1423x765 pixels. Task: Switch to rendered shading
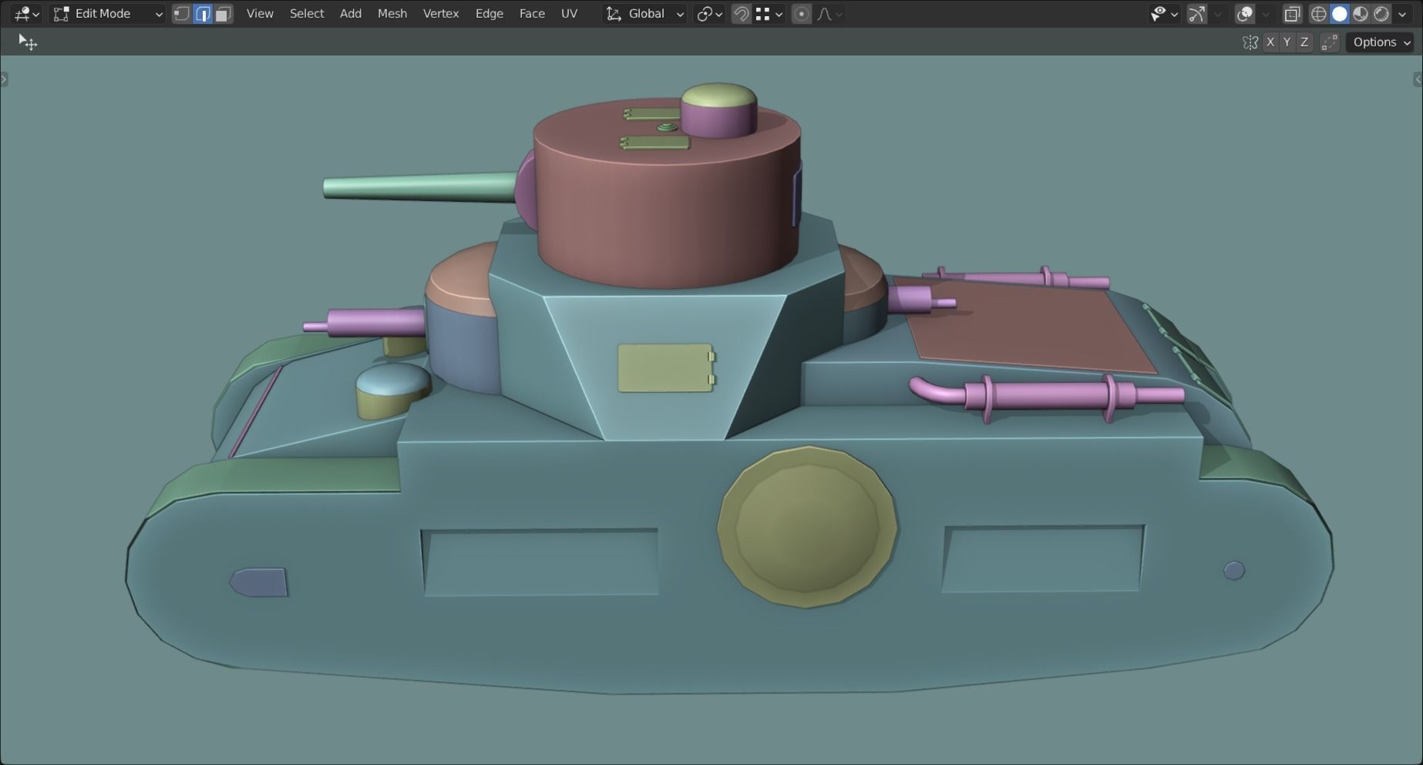click(x=1381, y=14)
